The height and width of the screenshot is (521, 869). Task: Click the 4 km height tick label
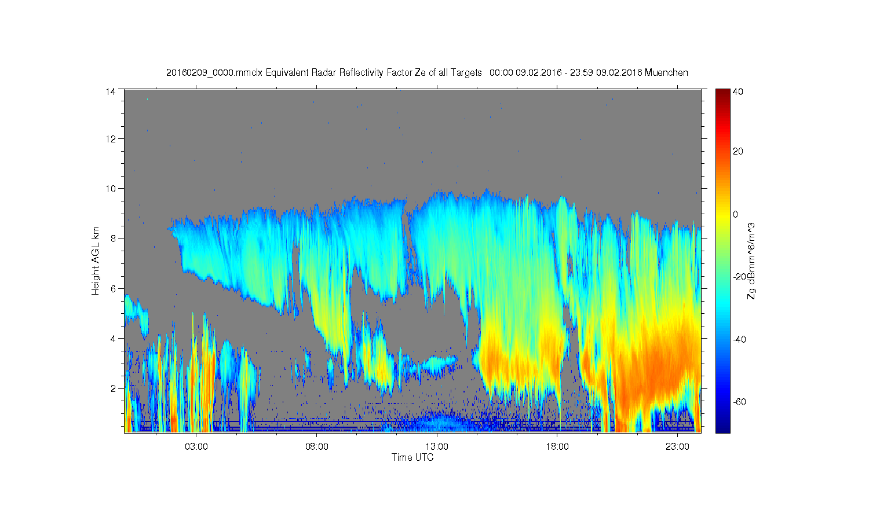point(113,338)
